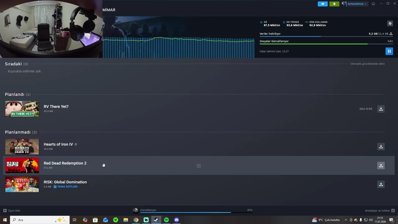The width and height of the screenshot is (398, 224).
Task: Click the Planlandı section header
Action: coord(18,94)
